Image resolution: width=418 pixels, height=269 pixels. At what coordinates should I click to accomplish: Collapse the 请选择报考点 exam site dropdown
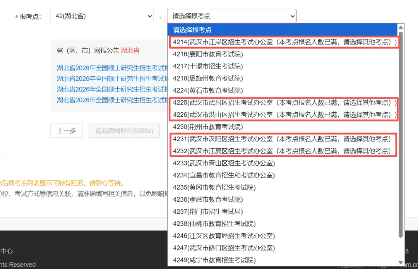(231, 16)
